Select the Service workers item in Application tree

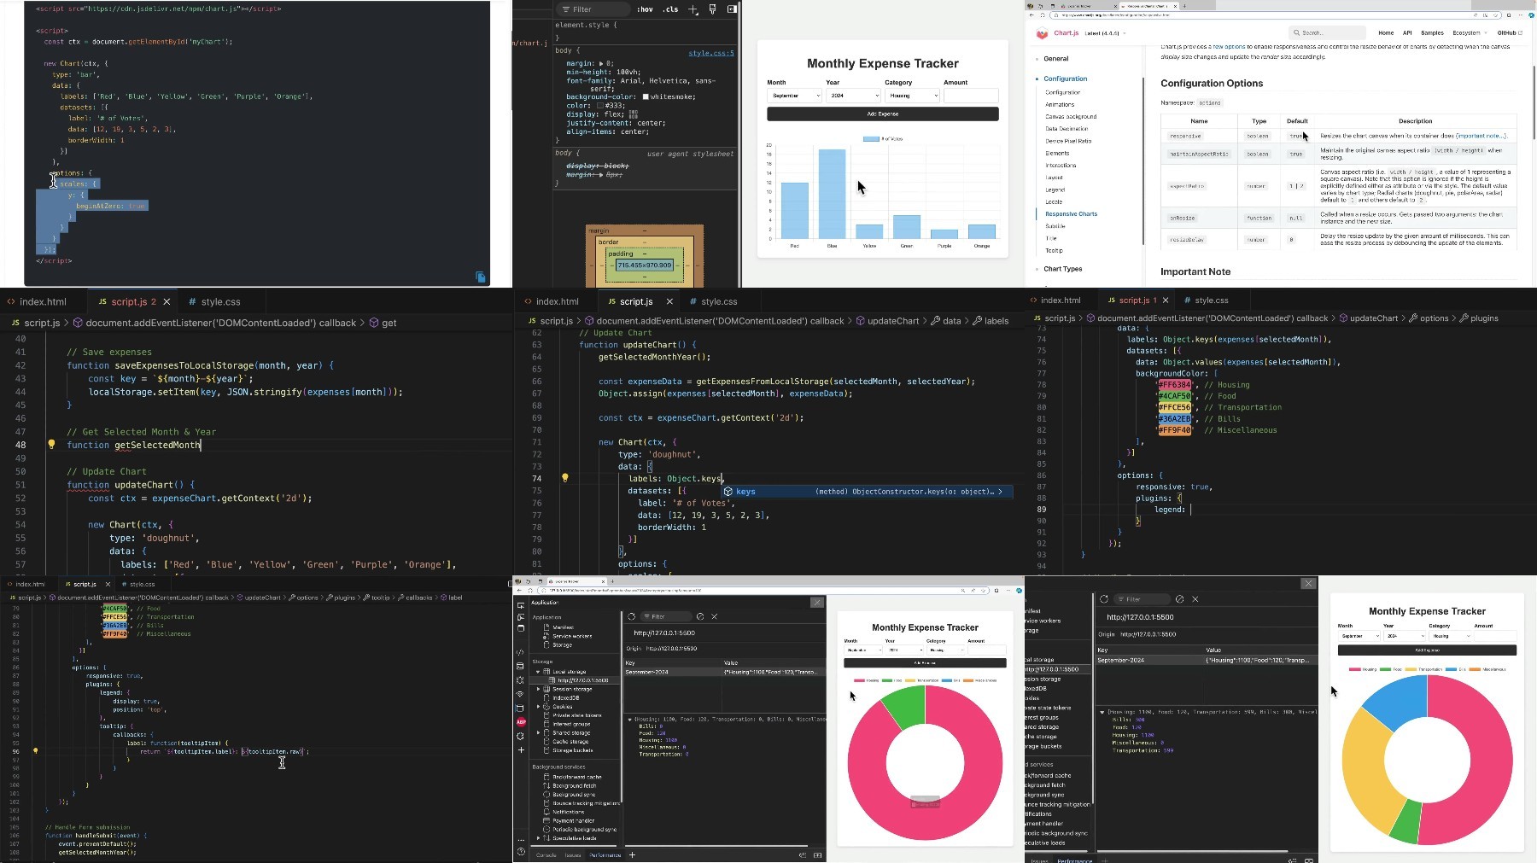pos(571,636)
